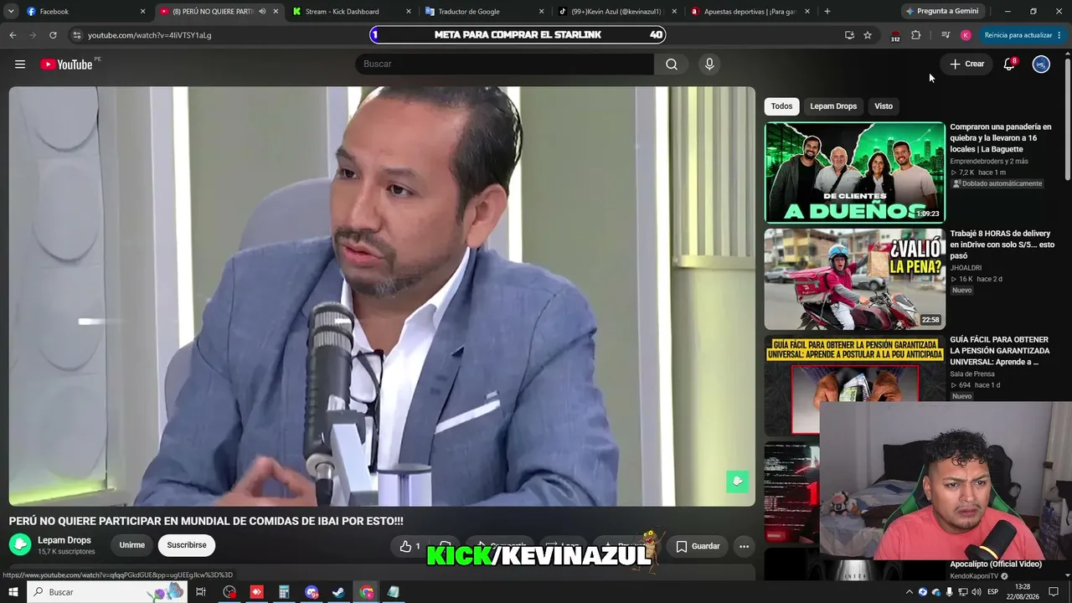Click Pregunta a Gemini button
Screen dimensions: 1072x603
[941, 12]
